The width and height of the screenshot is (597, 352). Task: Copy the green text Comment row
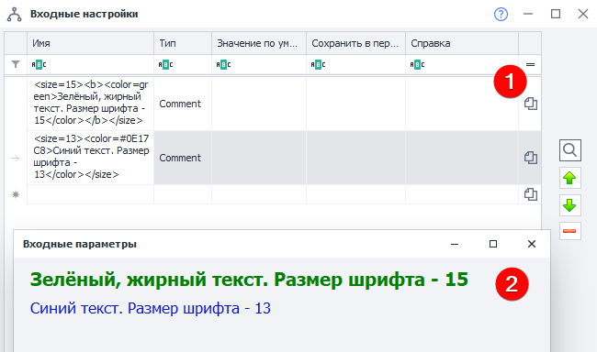530,104
